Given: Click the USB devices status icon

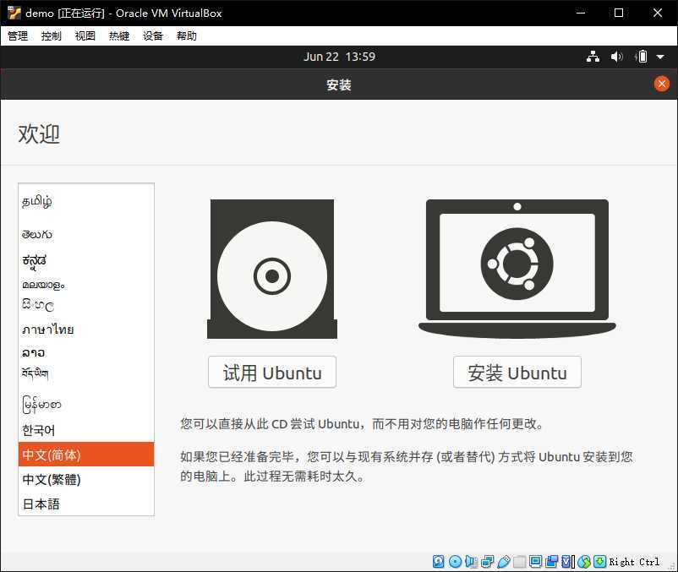Looking at the screenshot, I should click(503, 561).
